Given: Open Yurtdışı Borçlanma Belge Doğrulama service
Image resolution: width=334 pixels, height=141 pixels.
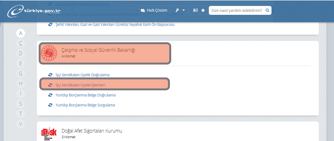Looking at the screenshot, I should coord(85,95).
